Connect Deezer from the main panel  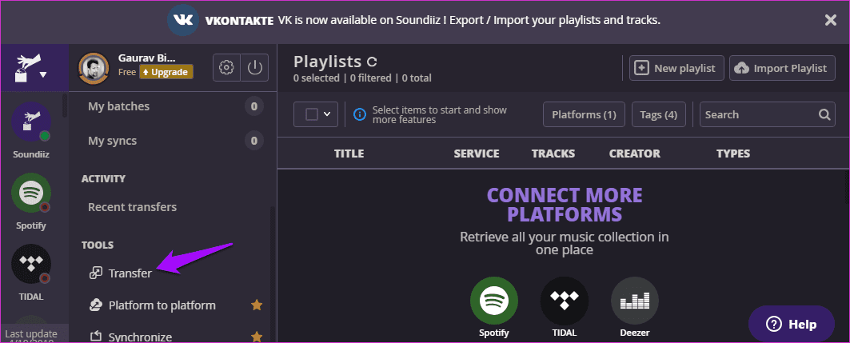[635, 301]
